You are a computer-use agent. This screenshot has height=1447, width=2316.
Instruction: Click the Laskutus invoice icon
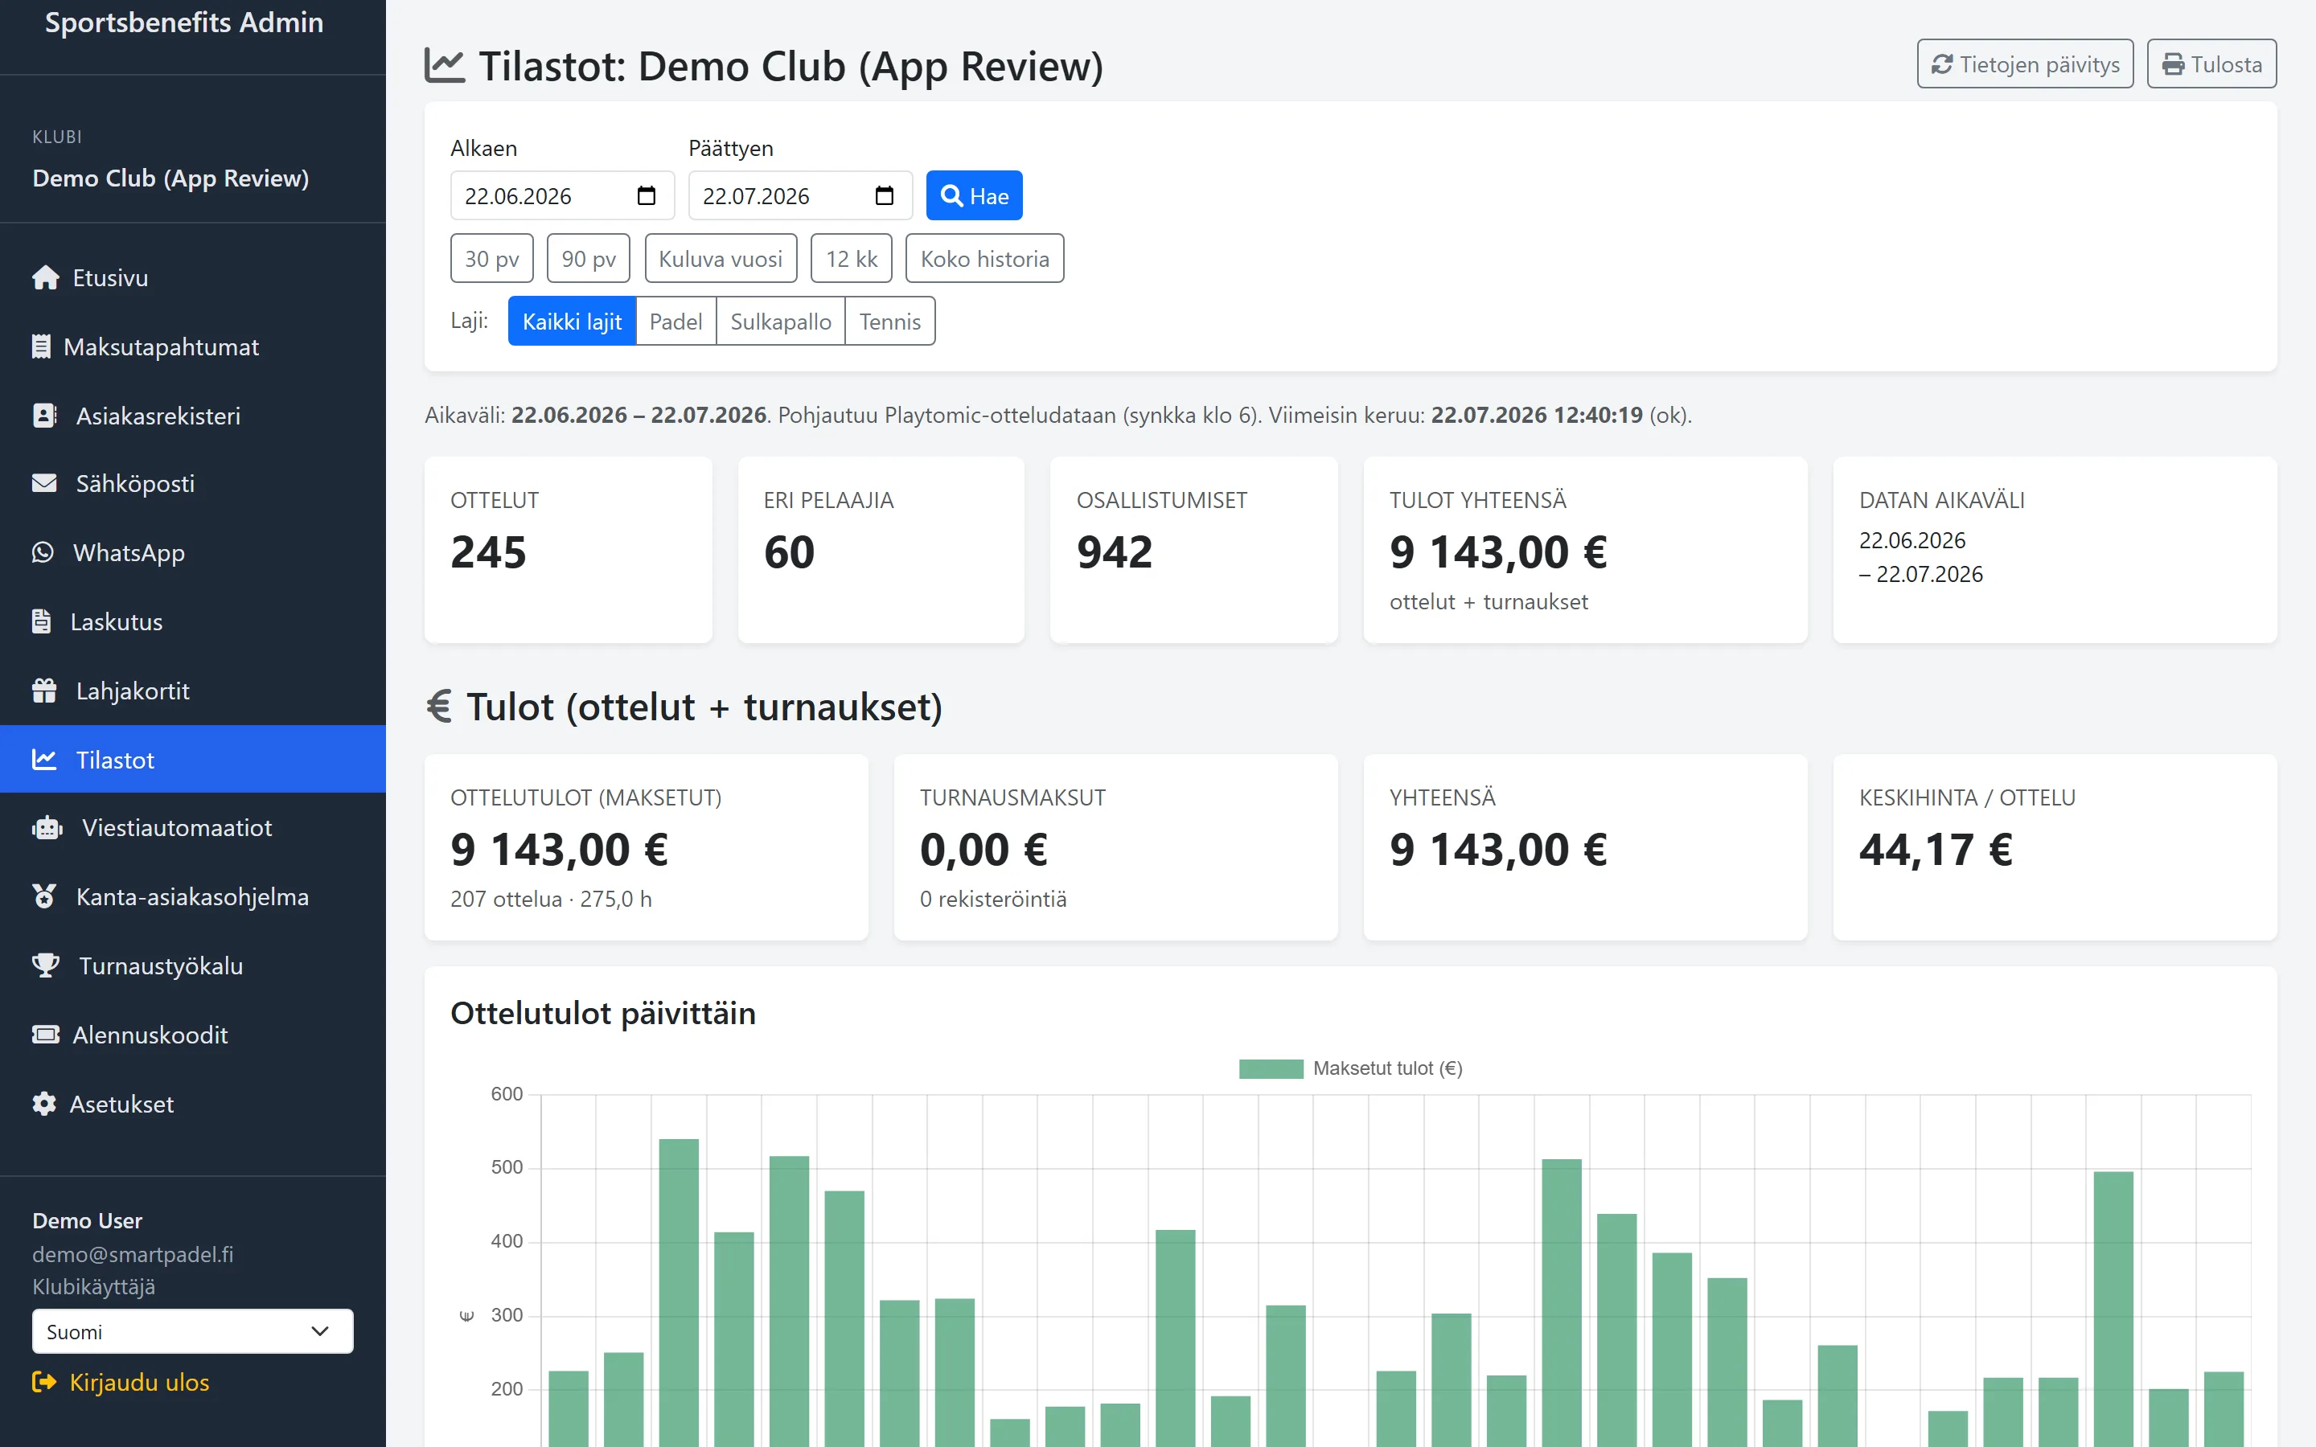pyautogui.click(x=41, y=621)
